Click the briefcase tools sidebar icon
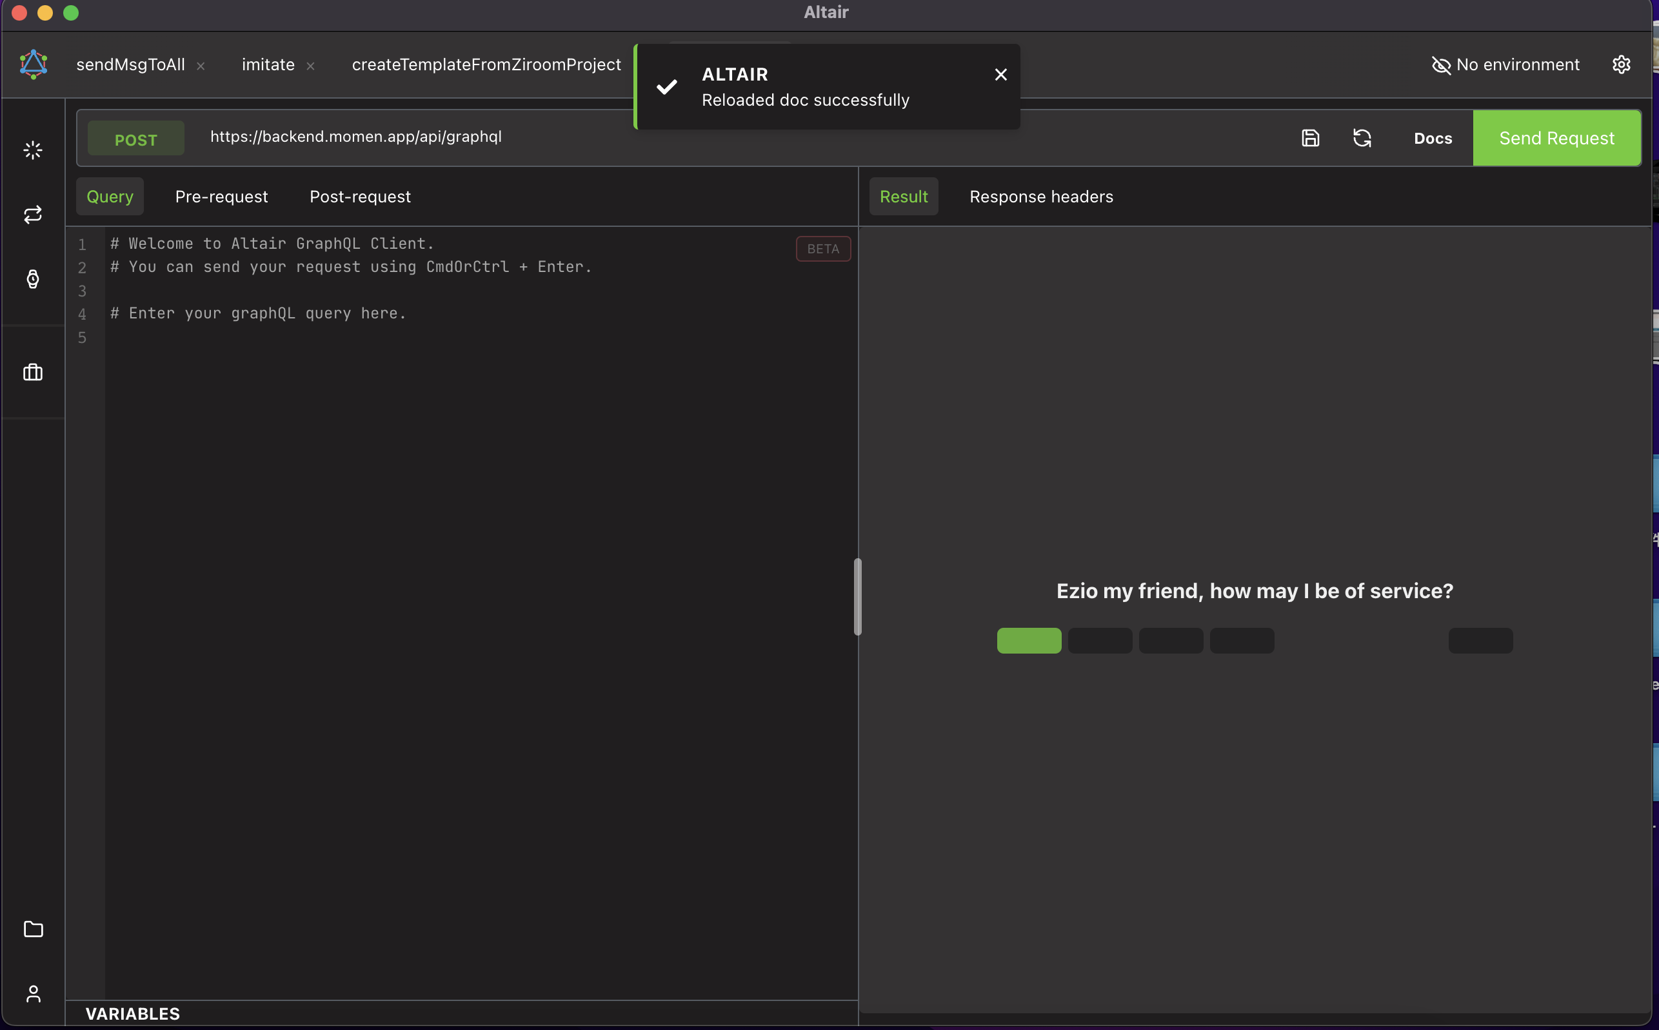1659x1030 pixels. coord(33,372)
